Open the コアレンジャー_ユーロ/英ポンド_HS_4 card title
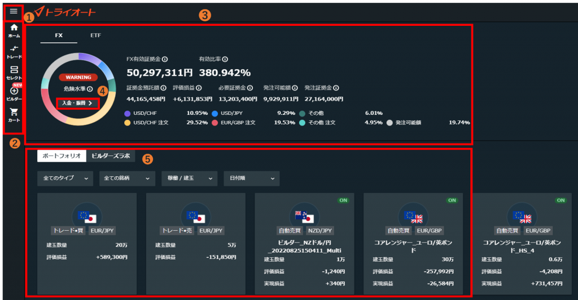Screen dimensions: 578x300 click(x=522, y=247)
